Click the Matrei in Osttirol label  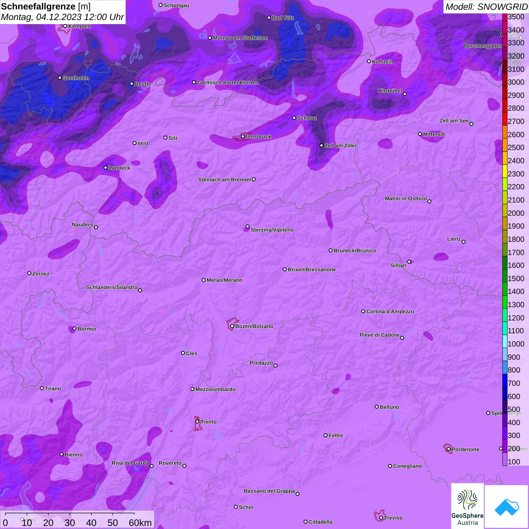pos(406,198)
